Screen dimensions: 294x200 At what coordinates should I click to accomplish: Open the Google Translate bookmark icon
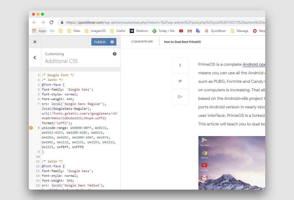click(198, 31)
